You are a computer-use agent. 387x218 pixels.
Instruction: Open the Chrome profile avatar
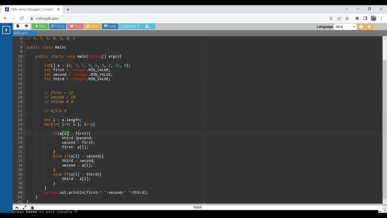(373, 18)
